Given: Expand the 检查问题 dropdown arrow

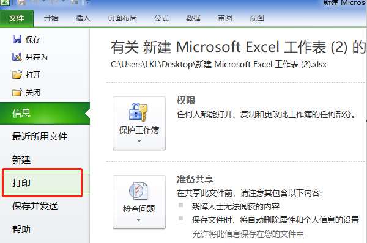Looking at the screenshot, I should click(139, 220).
